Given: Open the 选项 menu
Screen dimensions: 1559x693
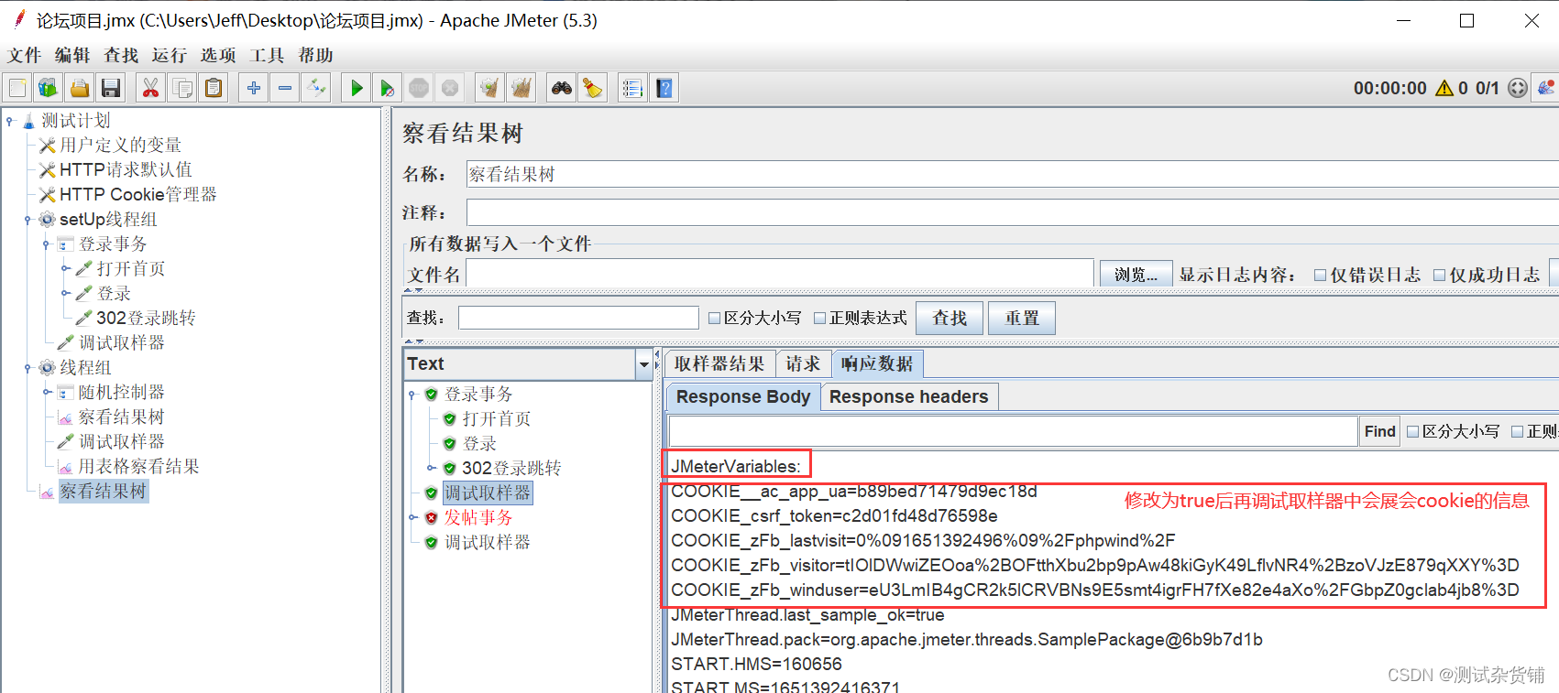Looking at the screenshot, I should click(x=218, y=55).
